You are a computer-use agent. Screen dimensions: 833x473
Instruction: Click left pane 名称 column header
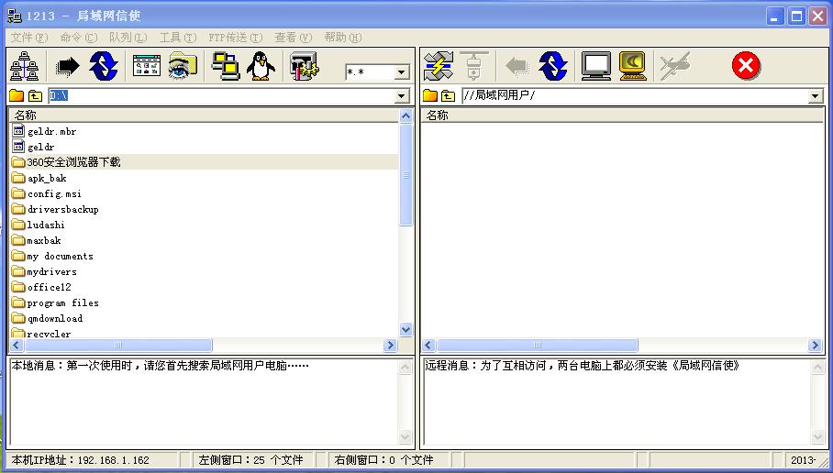point(204,115)
